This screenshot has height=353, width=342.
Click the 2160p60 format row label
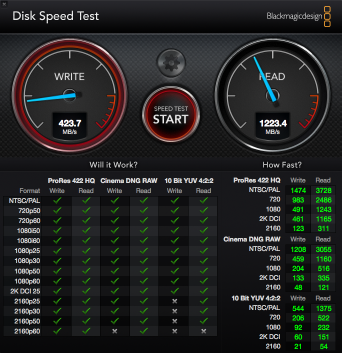pyautogui.click(x=27, y=331)
